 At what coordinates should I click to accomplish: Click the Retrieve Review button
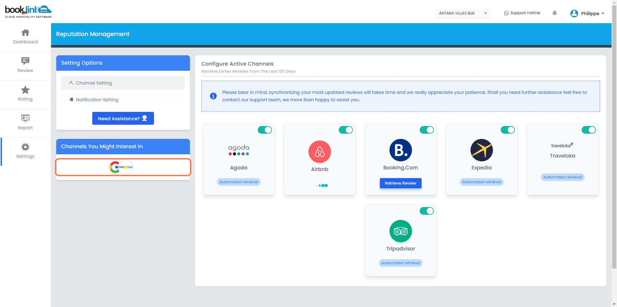401,183
